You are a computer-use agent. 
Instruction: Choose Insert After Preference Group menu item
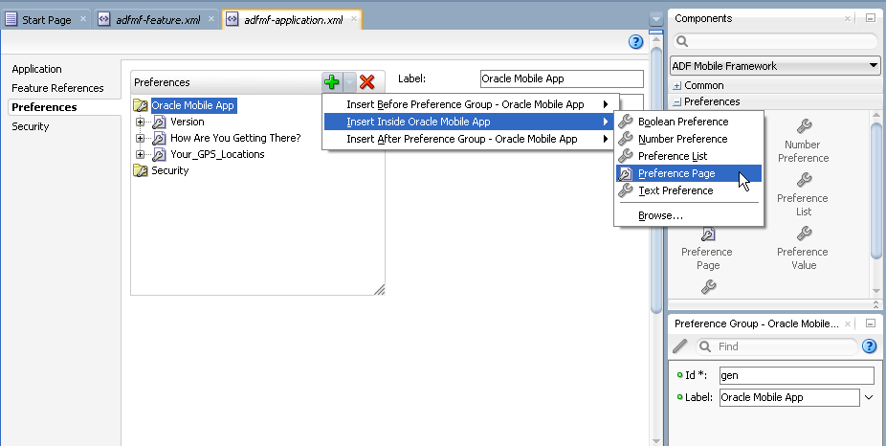pos(472,139)
